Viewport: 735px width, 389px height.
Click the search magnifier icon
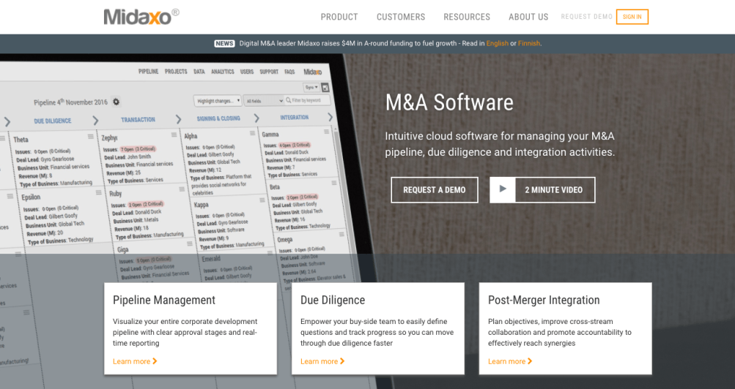click(x=288, y=100)
